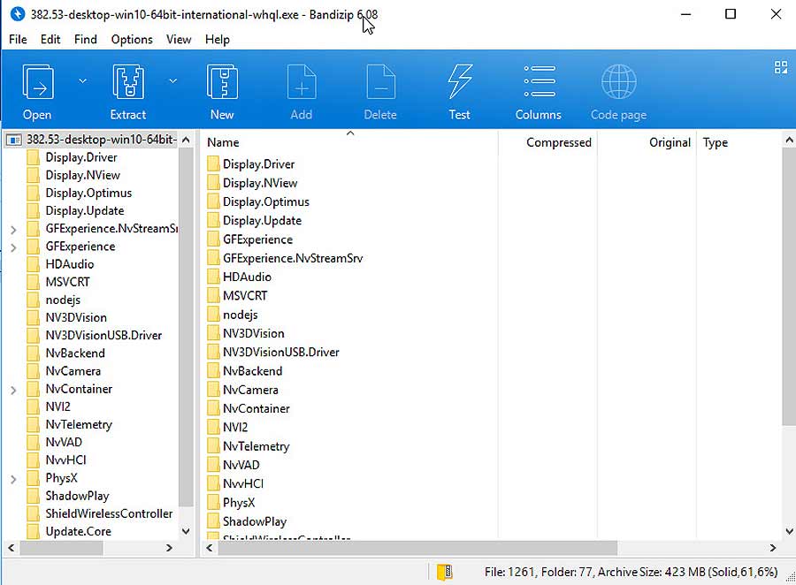The image size is (796, 585).
Task: Select ShieldWirelessController in the tree panel
Action: 109,513
